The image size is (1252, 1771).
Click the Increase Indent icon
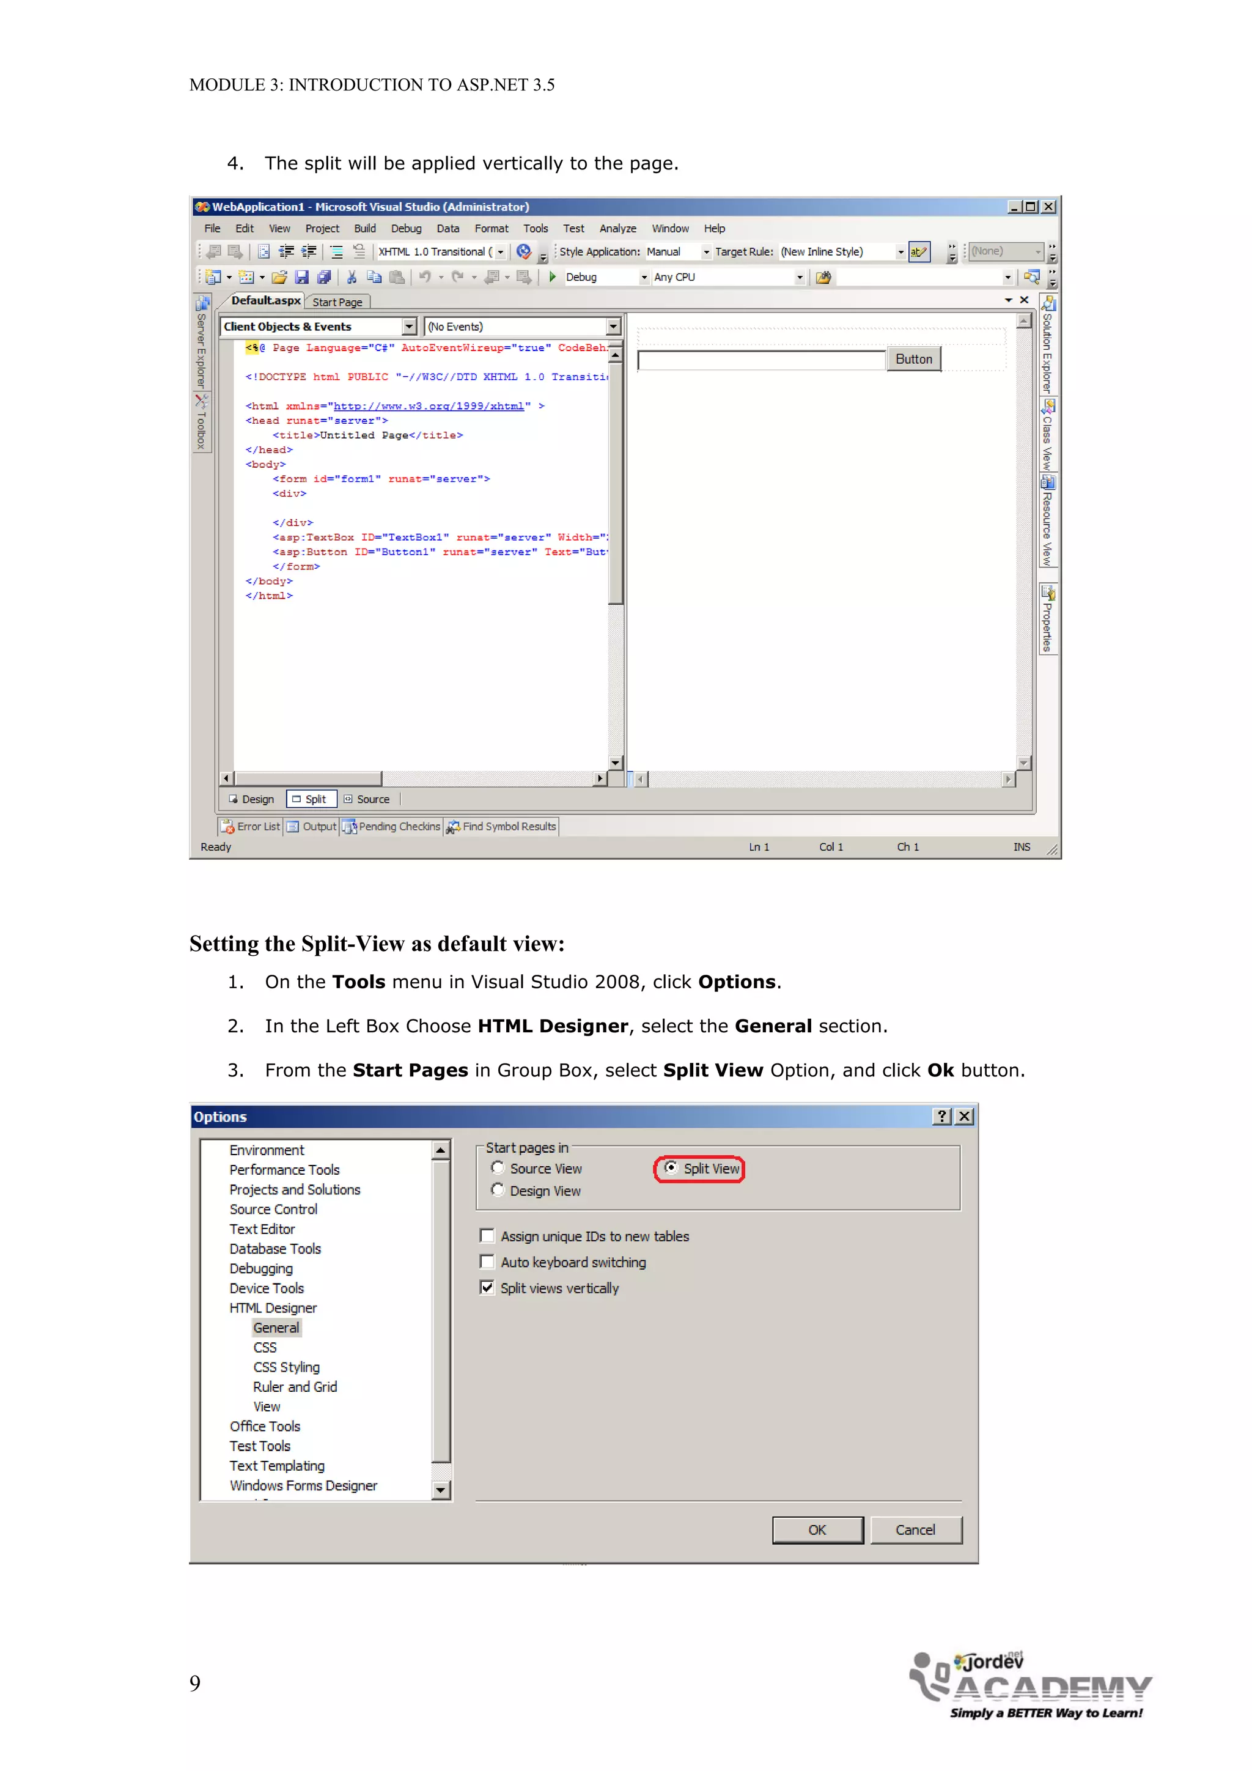click(309, 251)
